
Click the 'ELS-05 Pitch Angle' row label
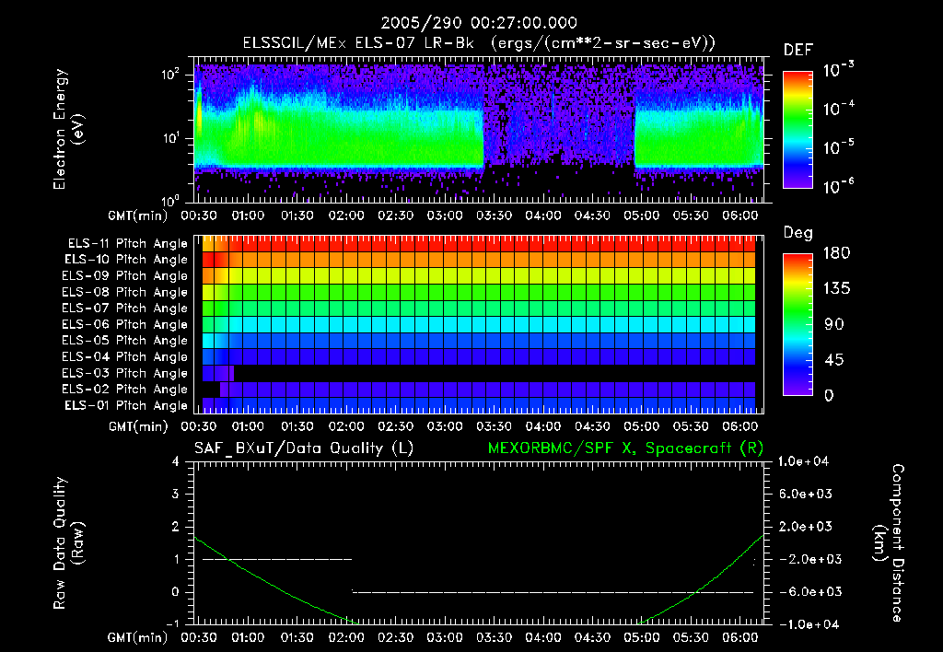click(x=125, y=341)
